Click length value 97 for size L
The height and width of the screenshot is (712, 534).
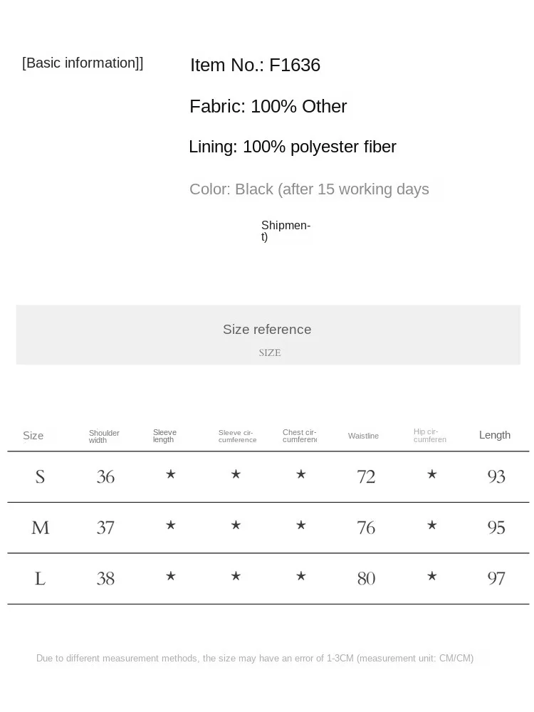click(x=496, y=578)
